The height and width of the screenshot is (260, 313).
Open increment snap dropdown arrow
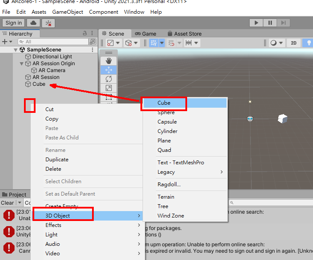[196, 43]
